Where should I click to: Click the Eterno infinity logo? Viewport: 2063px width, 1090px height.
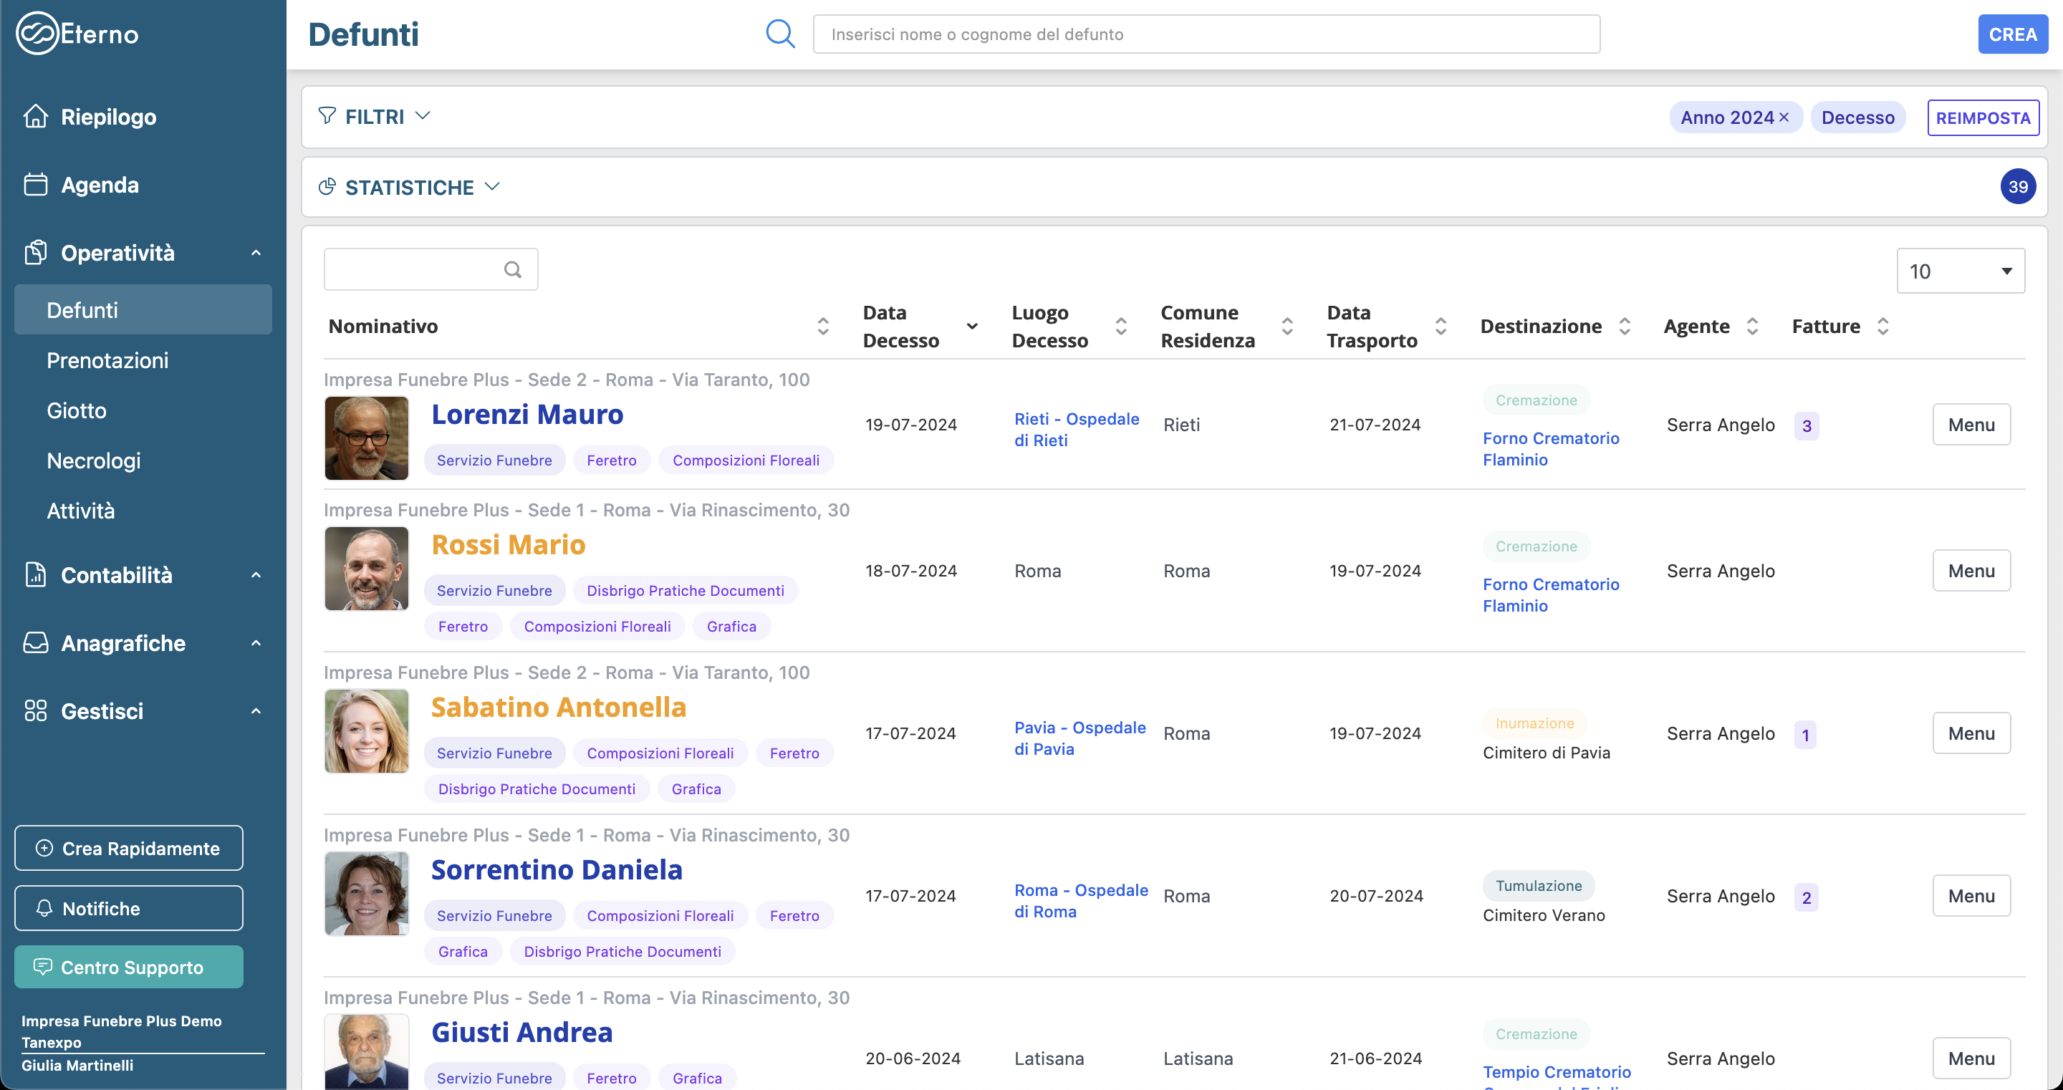point(37,34)
